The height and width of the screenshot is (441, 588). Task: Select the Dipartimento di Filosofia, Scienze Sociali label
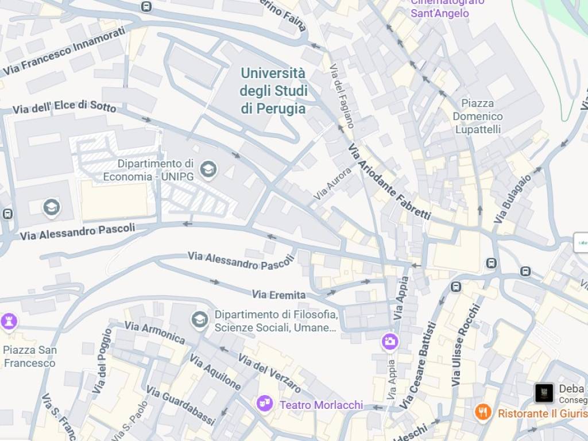(276, 321)
